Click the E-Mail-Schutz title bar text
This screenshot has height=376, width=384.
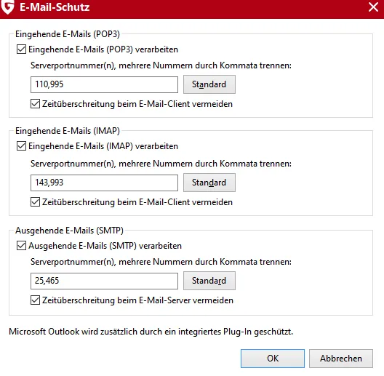(55, 7)
